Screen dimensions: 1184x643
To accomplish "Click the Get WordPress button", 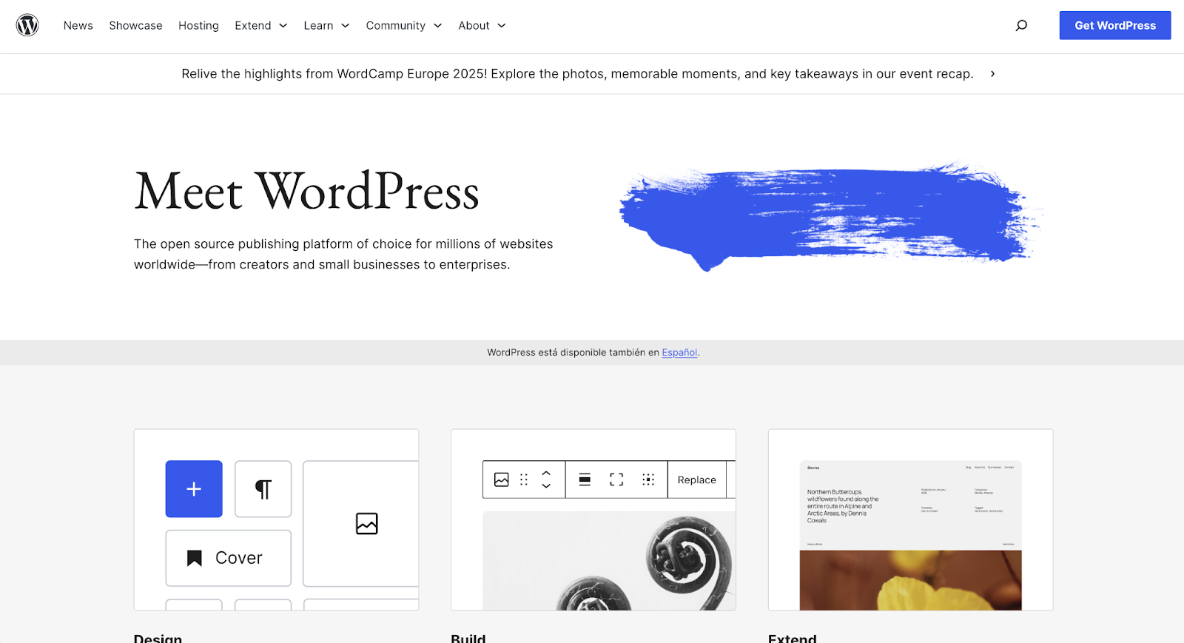I will pos(1114,25).
